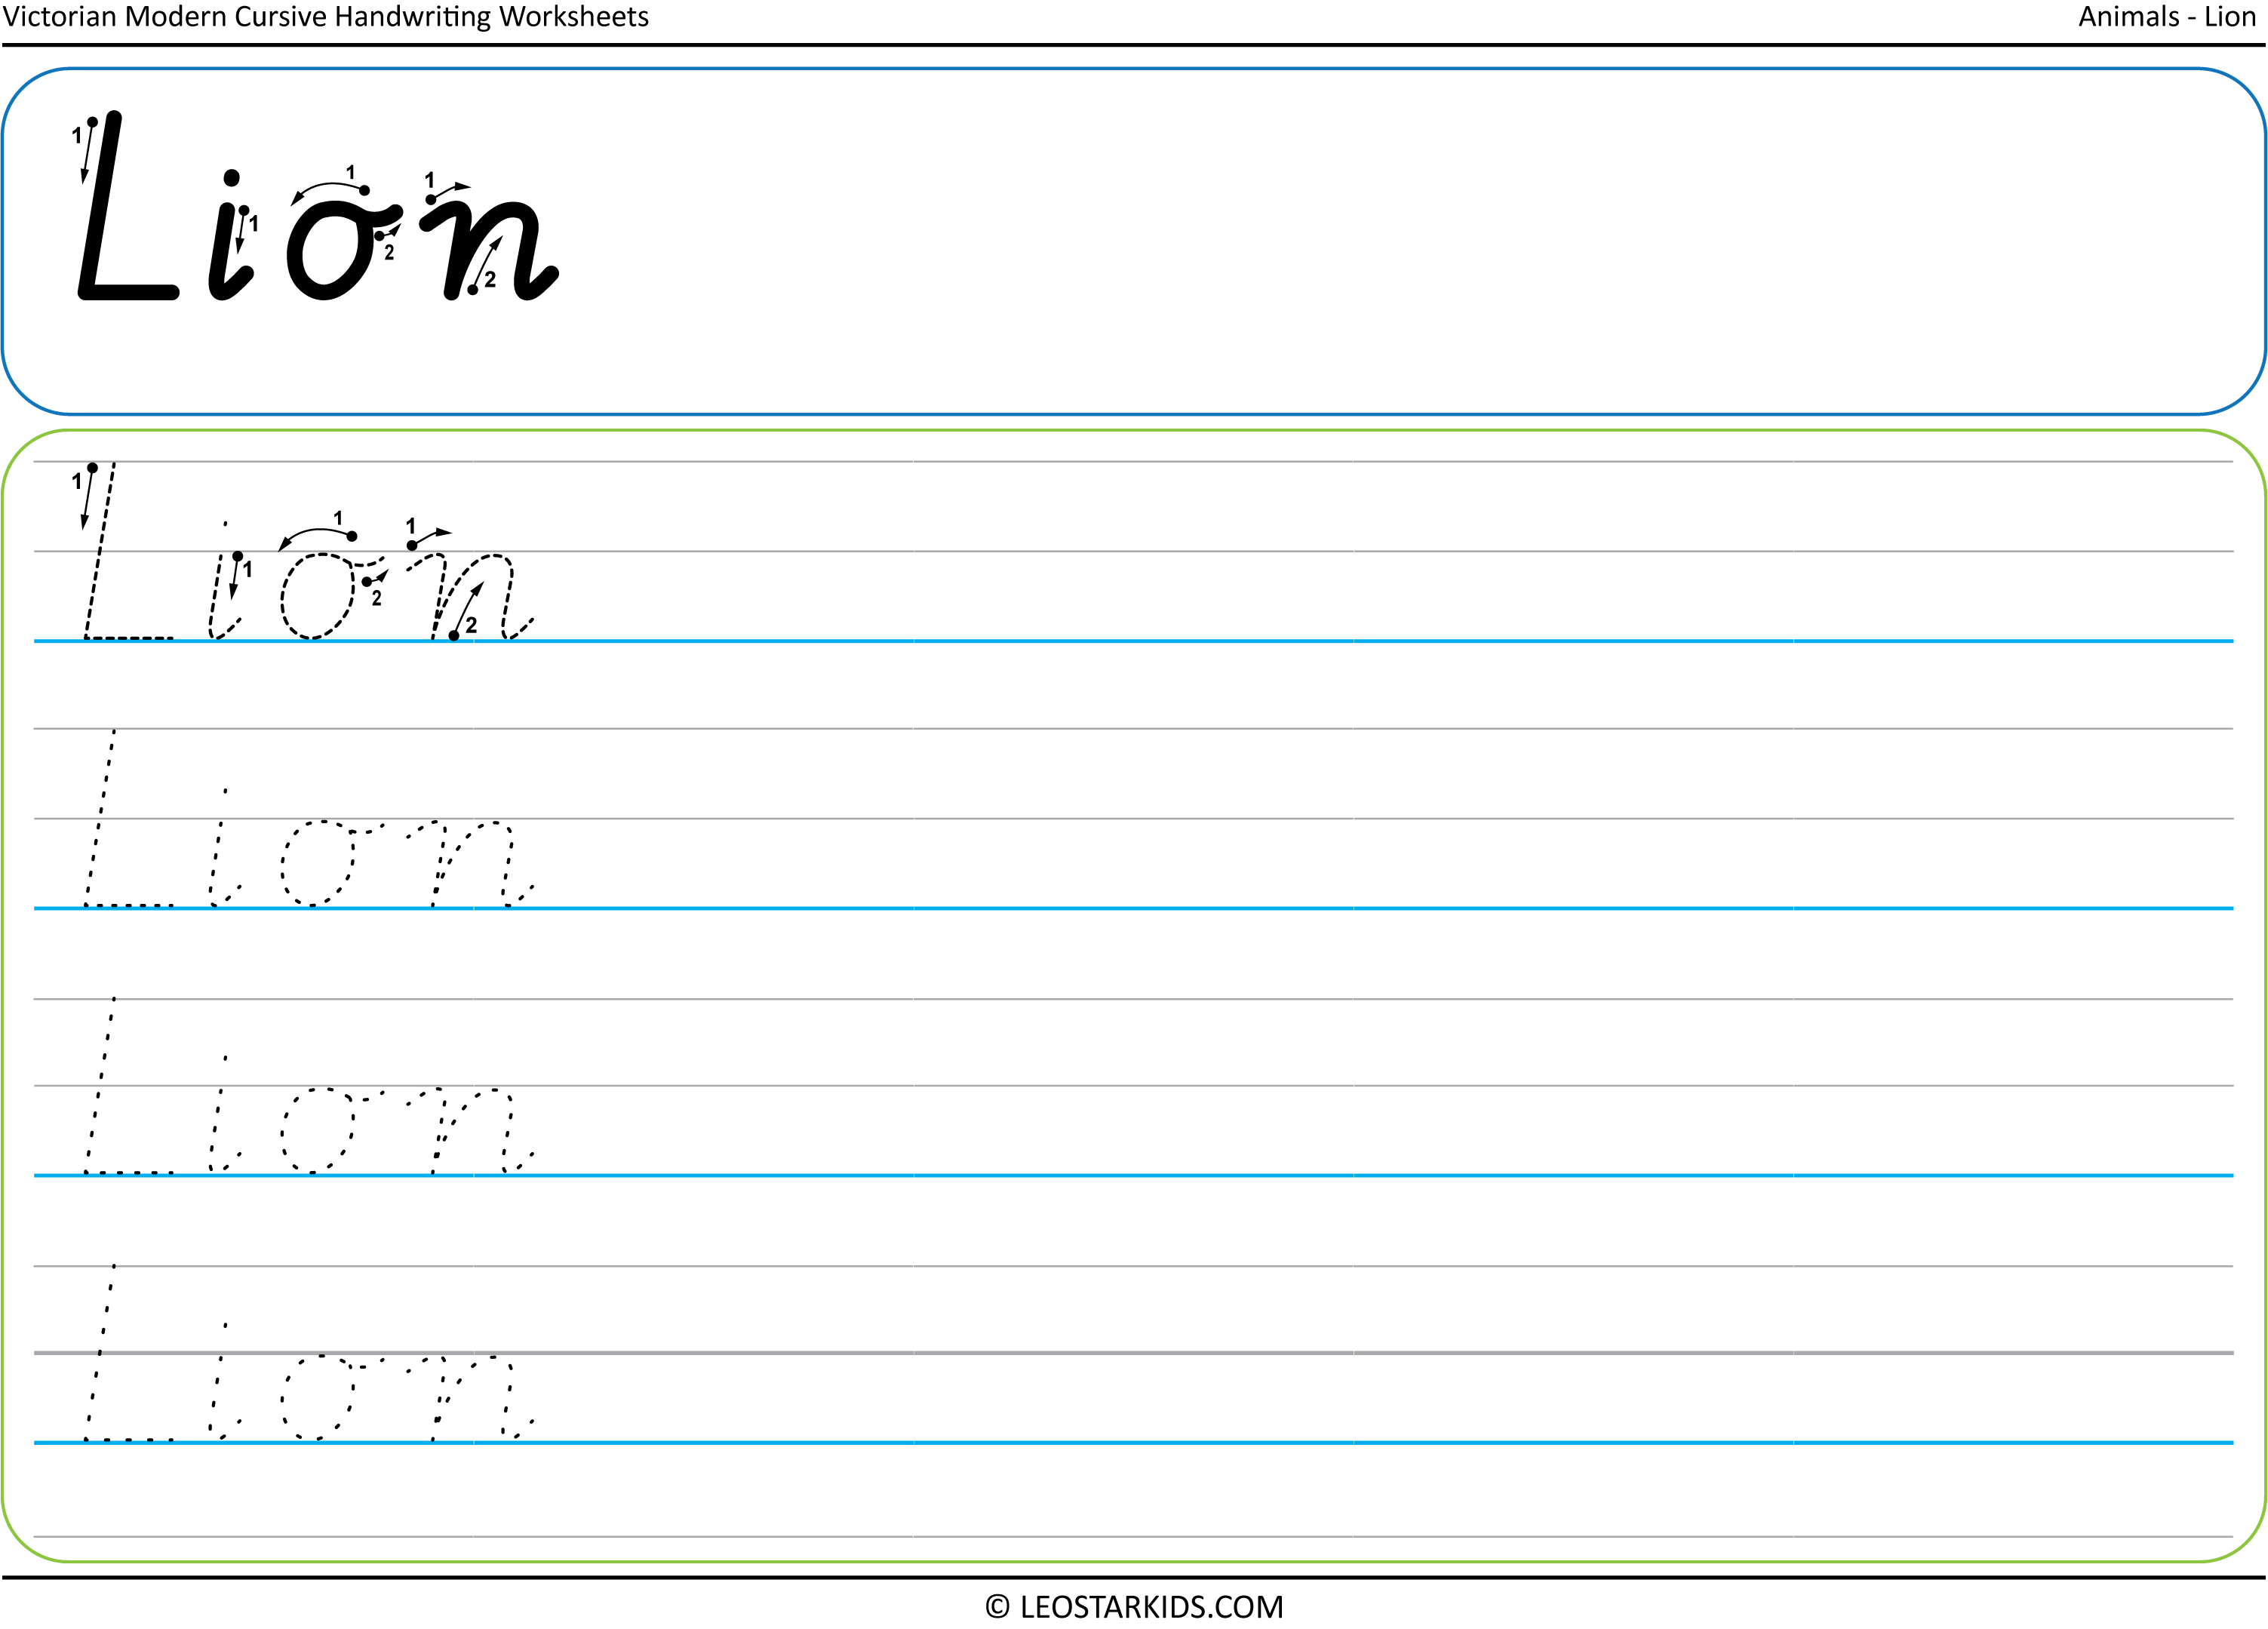Click the arrow beside first dashed letter L

(88, 496)
